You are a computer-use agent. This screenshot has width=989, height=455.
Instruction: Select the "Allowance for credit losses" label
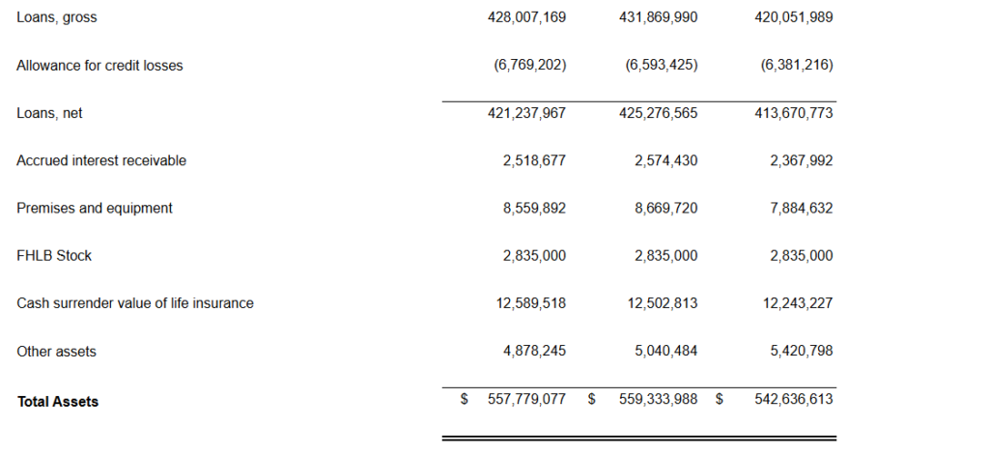99,66
